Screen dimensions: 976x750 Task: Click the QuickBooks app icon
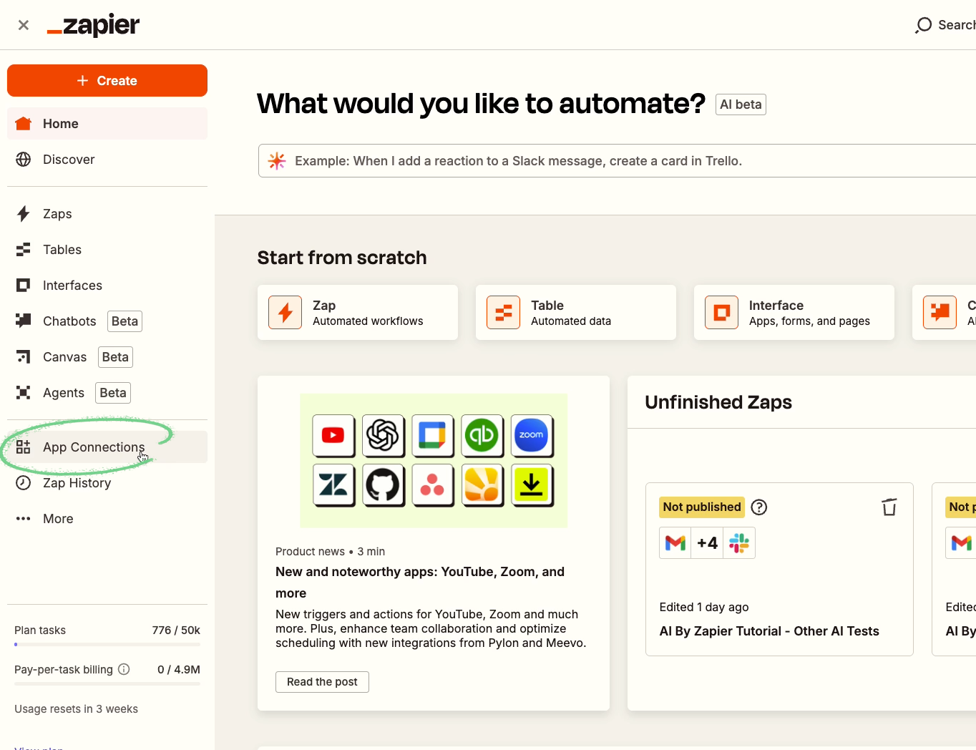point(482,435)
